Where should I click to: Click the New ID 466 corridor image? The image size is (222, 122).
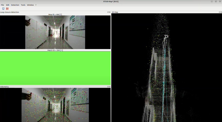pos(55,32)
